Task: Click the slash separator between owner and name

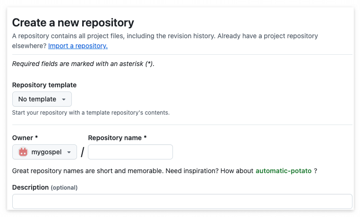Action: (82, 152)
